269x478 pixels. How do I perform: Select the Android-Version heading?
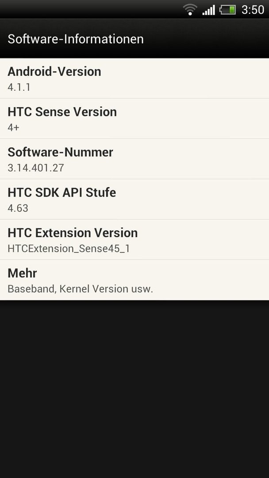54,72
